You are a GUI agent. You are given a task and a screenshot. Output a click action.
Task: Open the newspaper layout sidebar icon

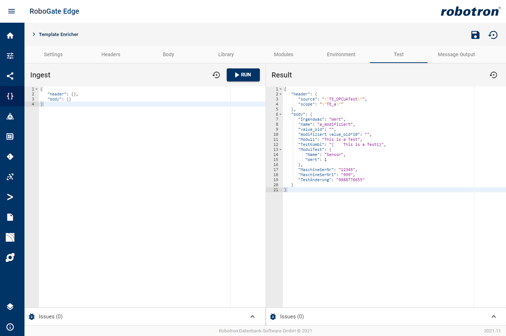[10, 136]
